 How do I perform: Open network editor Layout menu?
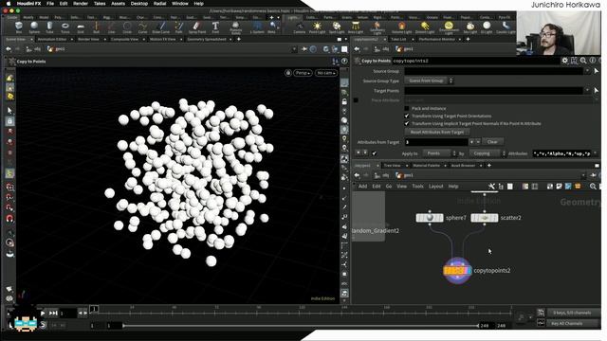pyautogui.click(x=435, y=187)
